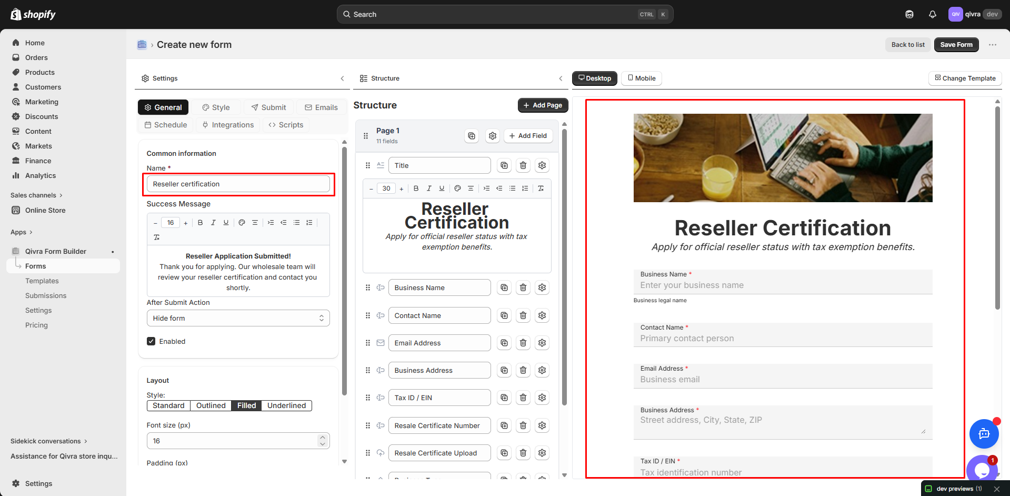Click Add Page button
Viewport: 1010px width, 496px height.
pos(543,105)
